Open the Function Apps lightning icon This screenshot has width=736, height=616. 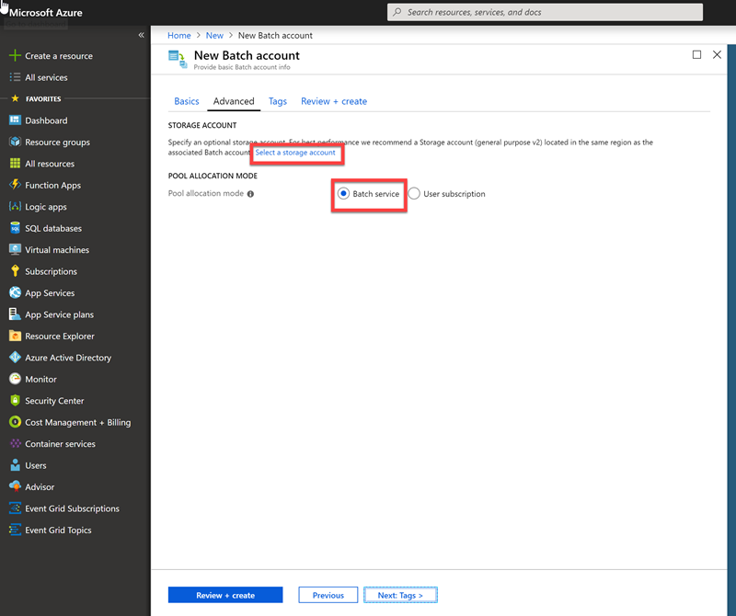pos(15,185)
